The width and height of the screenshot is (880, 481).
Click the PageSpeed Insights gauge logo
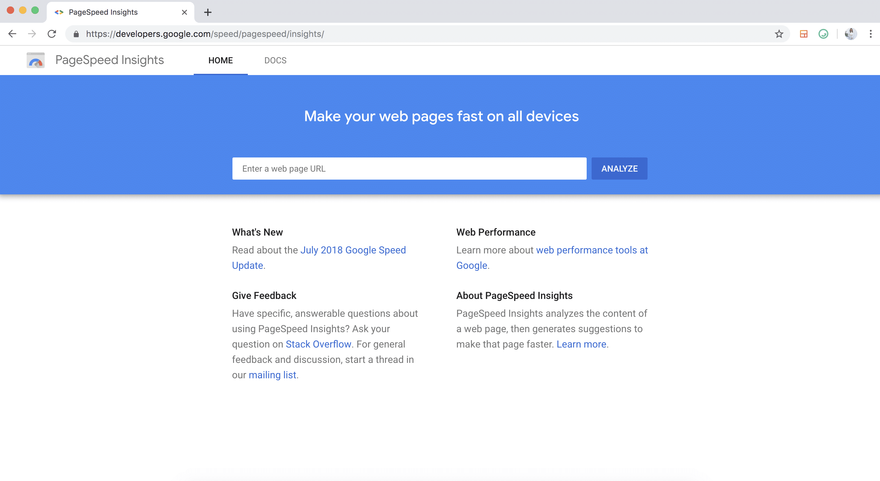click(x=36, y=60)
